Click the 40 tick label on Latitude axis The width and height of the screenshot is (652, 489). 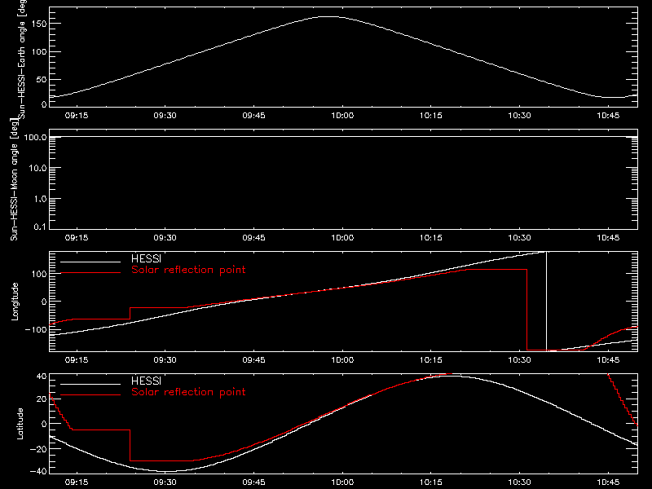[42, 377]
